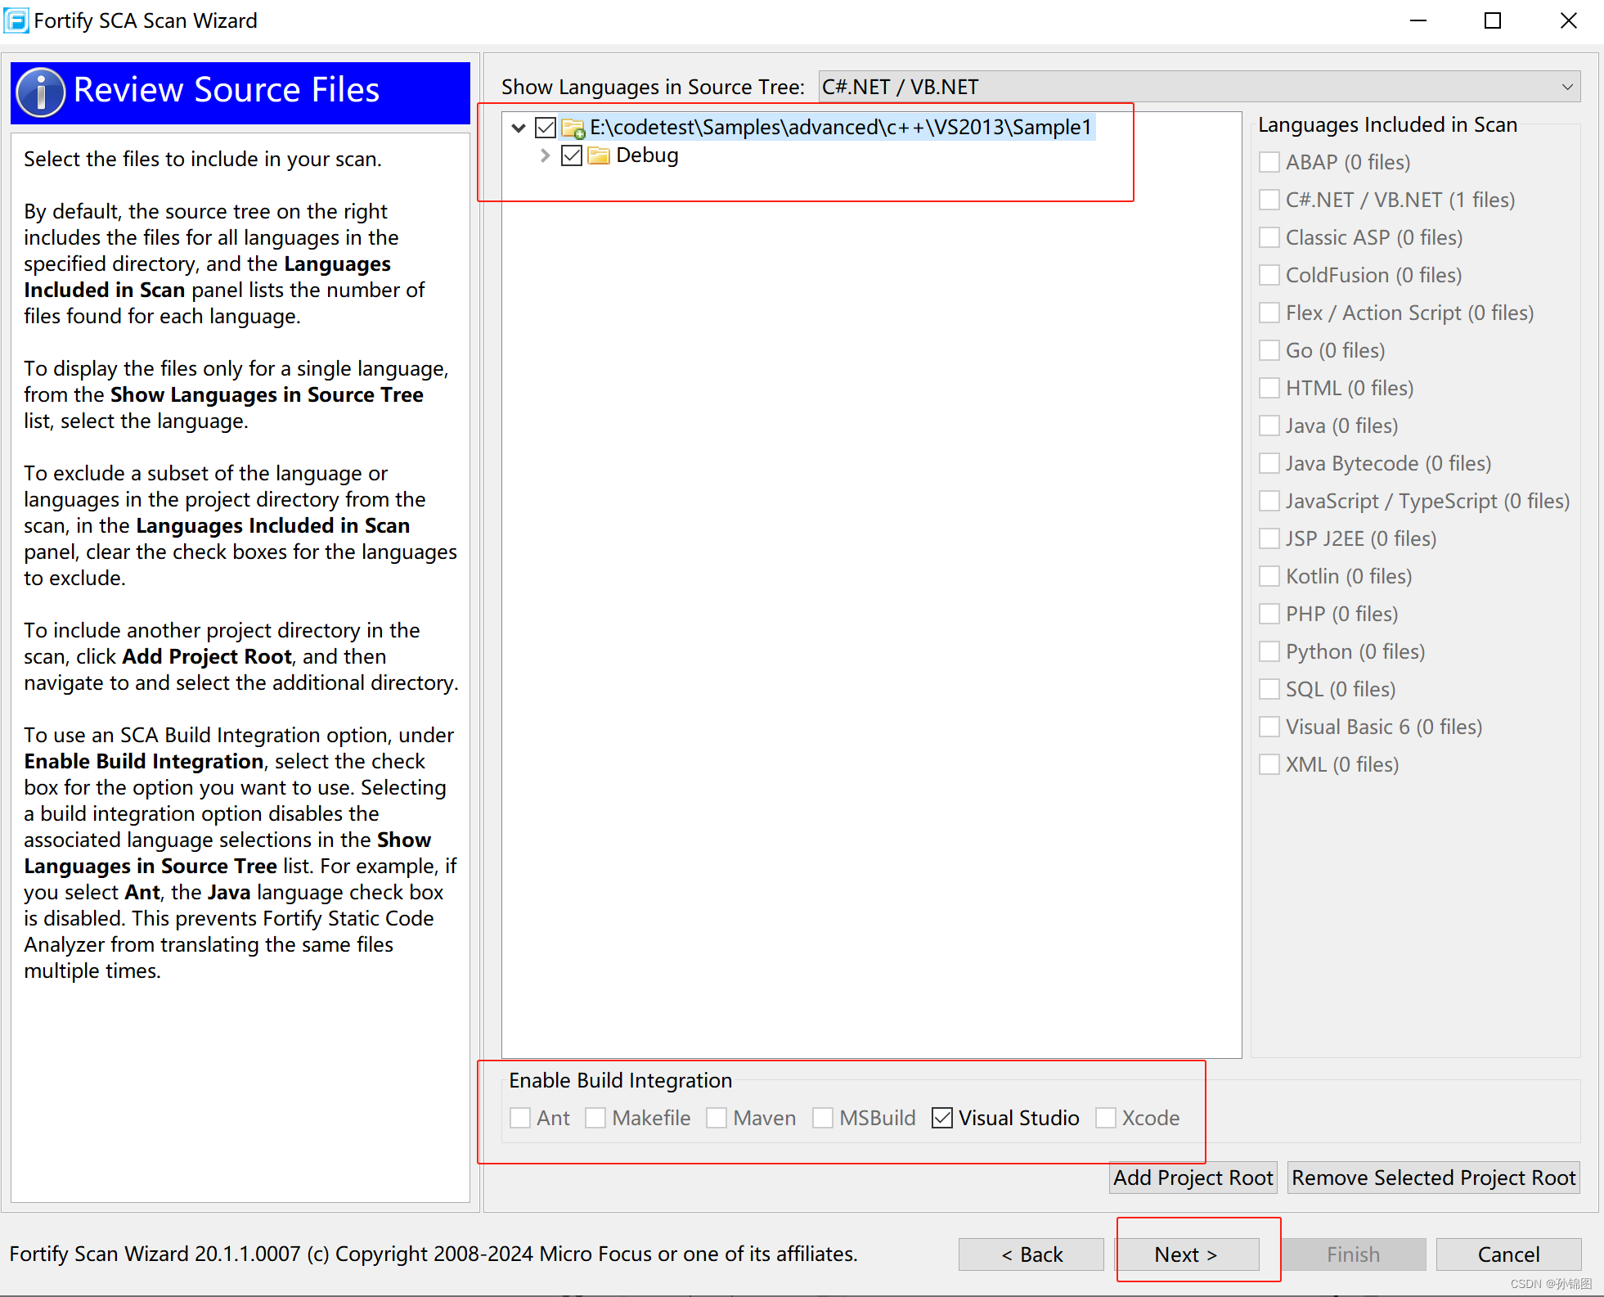Viewport: 1604px width, 1297px height.
Task: Select the Sample1 project root path item
Action: coord(840,128)
